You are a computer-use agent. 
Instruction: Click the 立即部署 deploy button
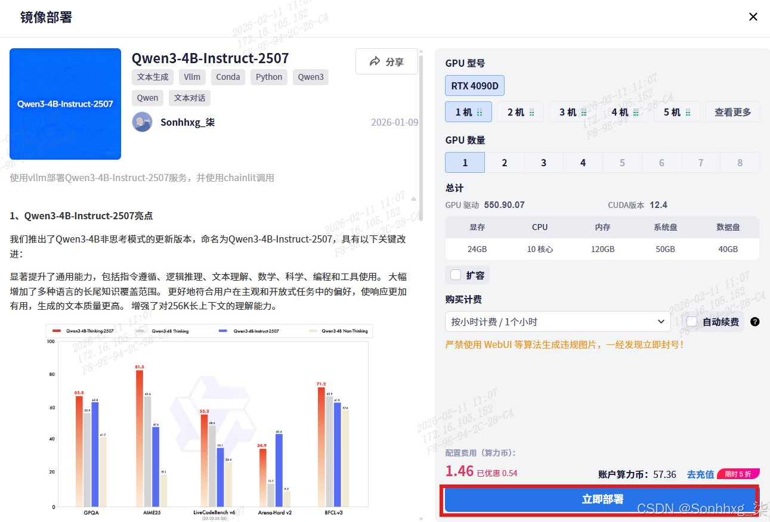tap(601, 499)
